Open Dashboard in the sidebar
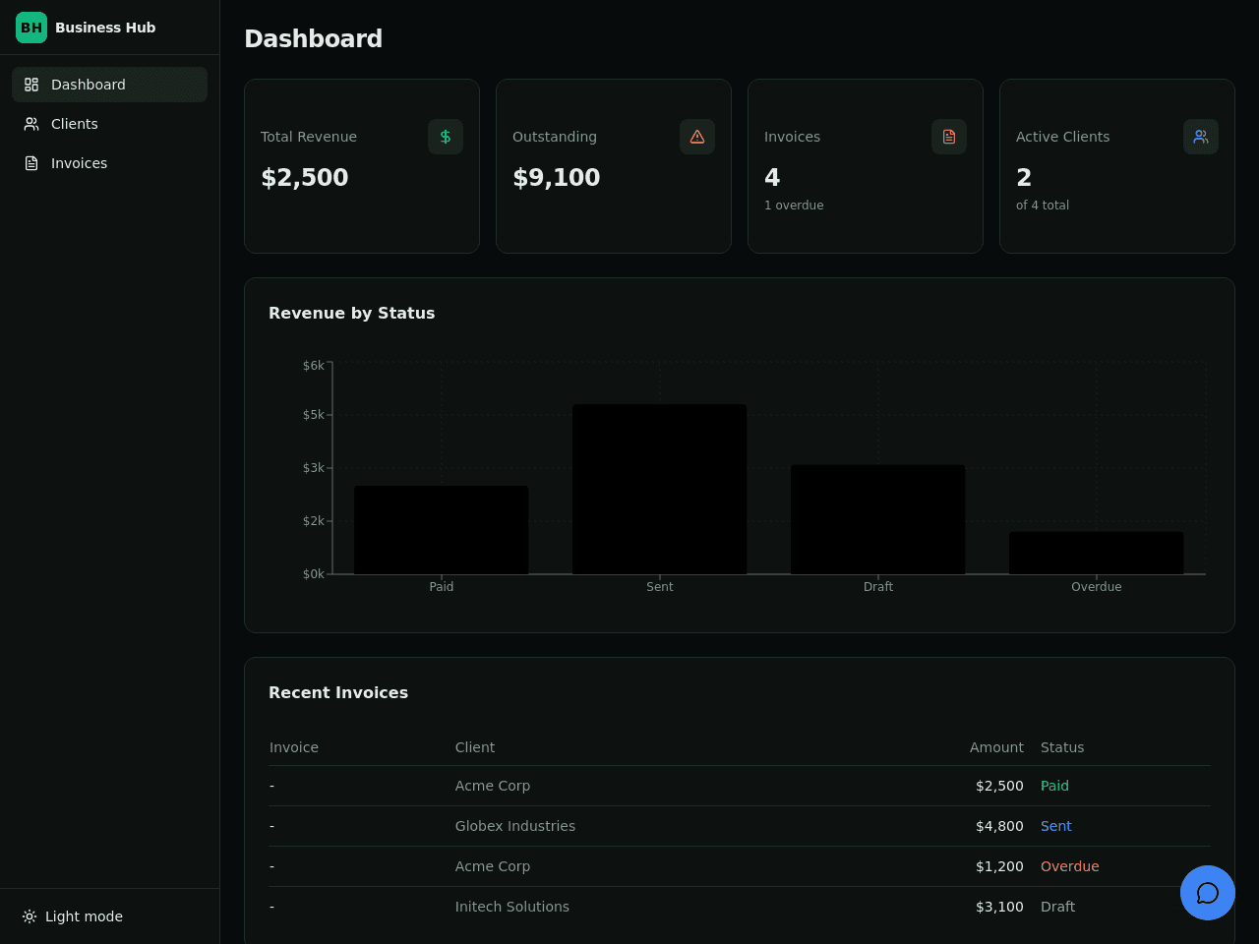Screen dimensions: 1259x944 [109, 85]
